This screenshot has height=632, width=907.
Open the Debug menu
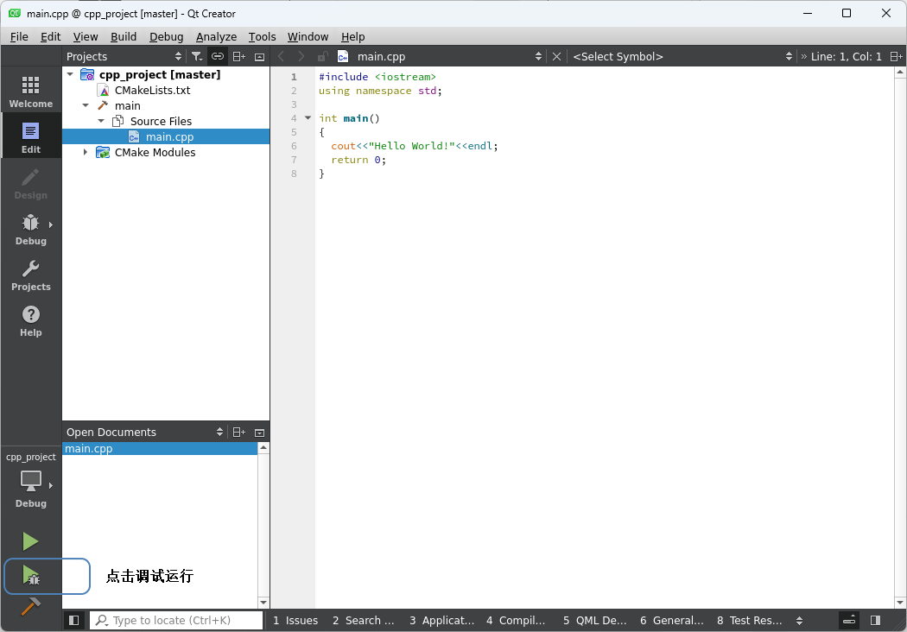click(166, 36)
